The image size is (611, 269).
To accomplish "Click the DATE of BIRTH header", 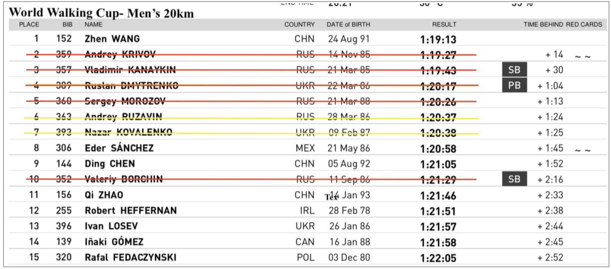I will tap(348, 25).
